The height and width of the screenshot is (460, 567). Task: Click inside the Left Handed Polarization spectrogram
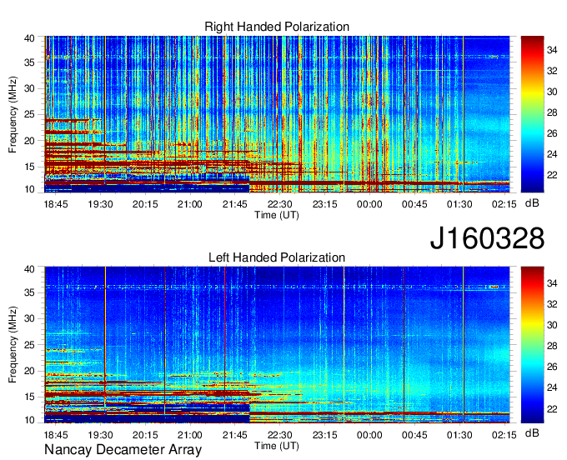(x=277, y=345)
